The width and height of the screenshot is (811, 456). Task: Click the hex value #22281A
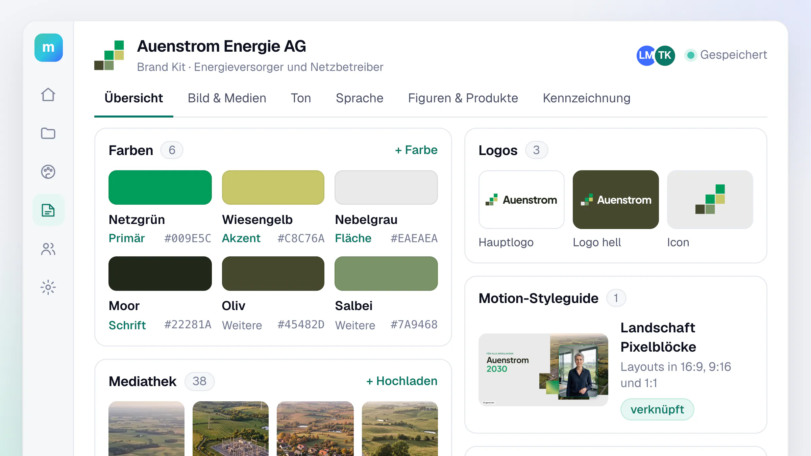tap(188, 325)
